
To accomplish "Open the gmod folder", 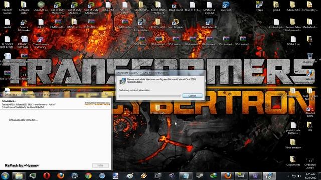I will [276, 6].
